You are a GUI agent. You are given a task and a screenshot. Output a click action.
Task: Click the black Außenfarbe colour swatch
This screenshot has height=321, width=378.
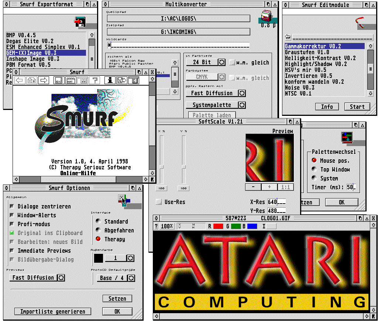click(x=98, y=258)
